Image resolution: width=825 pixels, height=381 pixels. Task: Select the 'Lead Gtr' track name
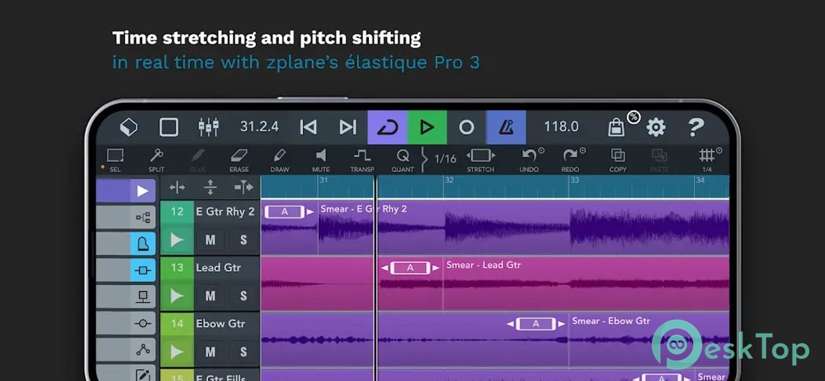tap(218, 267)
